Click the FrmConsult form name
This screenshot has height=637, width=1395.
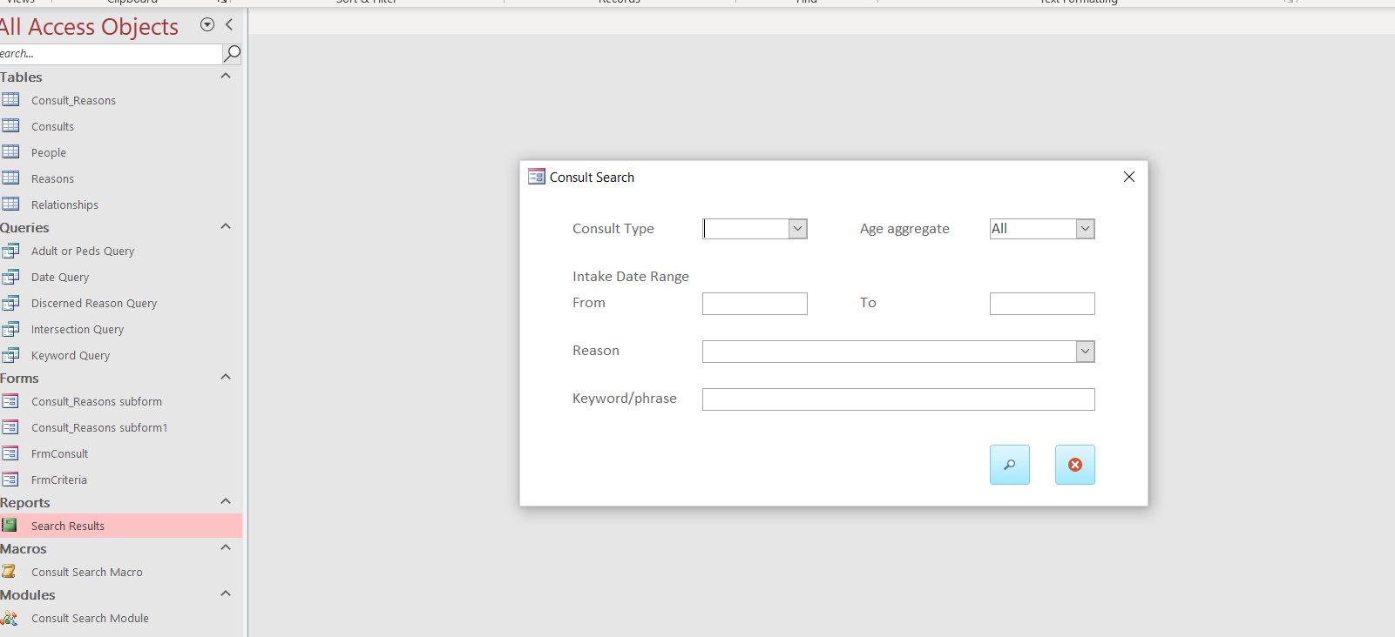coord(59,454)
